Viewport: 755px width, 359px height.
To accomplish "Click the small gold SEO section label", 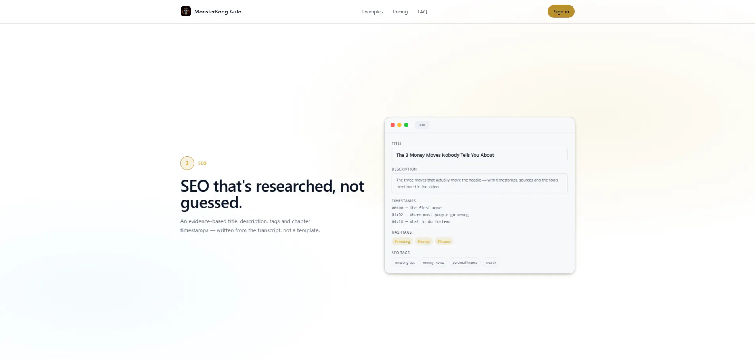I will tap(202, 163).
